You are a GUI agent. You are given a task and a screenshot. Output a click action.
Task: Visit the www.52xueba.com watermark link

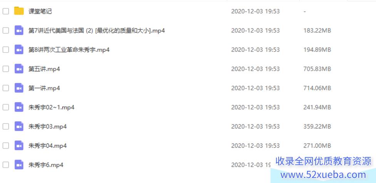click(x=323, y=175)
